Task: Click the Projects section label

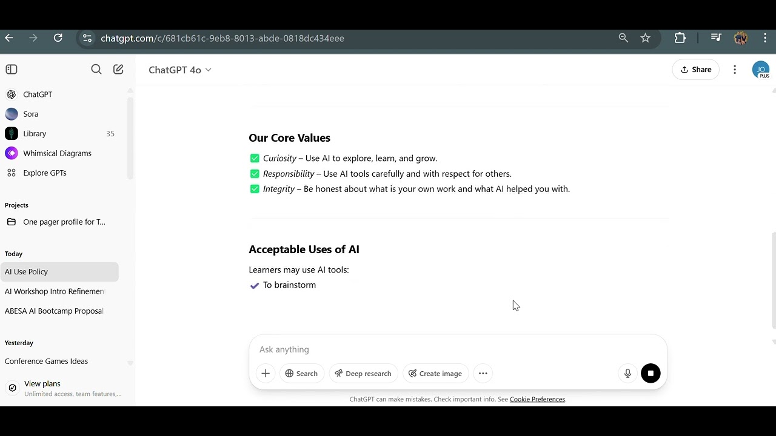Action: point(16,205)
